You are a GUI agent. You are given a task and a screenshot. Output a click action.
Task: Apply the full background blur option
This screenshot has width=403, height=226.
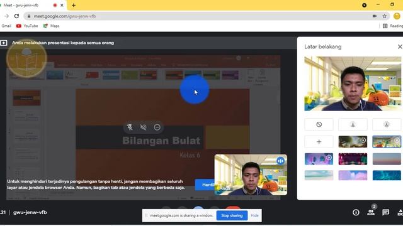coord(387,124)
